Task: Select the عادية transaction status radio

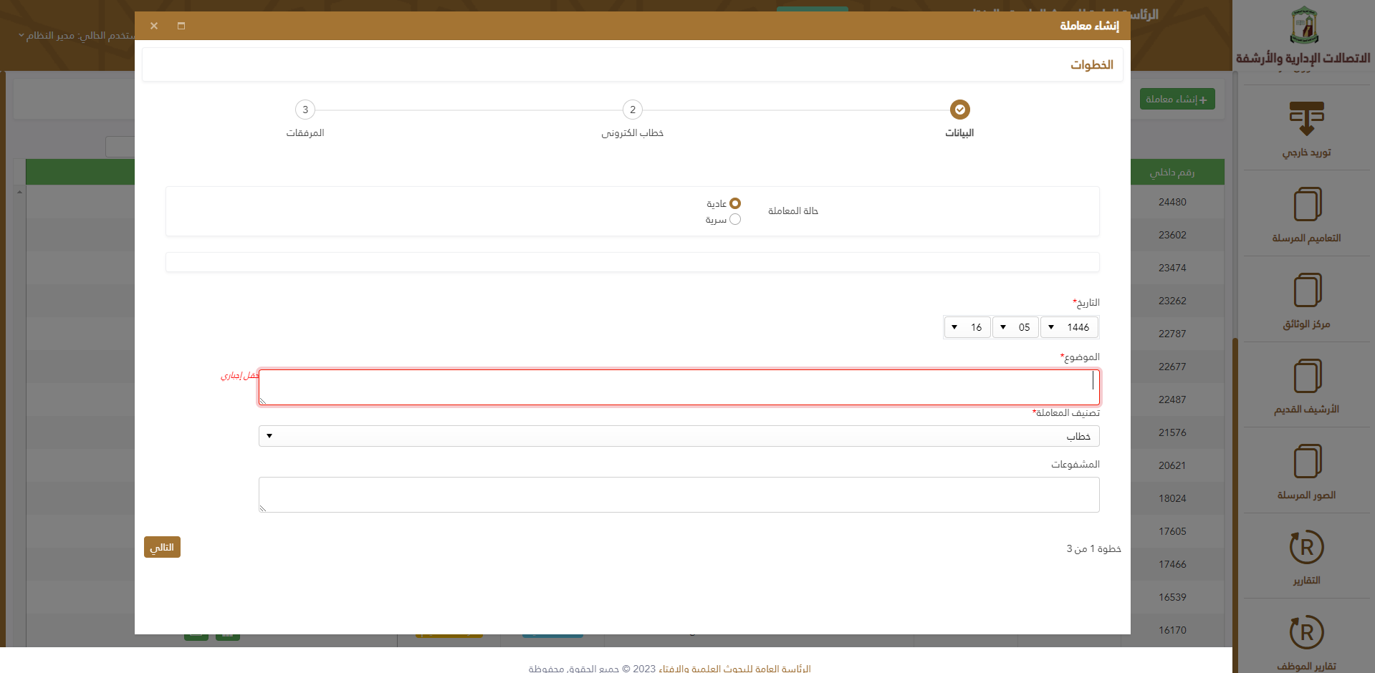Action: [x=734, y=203]
